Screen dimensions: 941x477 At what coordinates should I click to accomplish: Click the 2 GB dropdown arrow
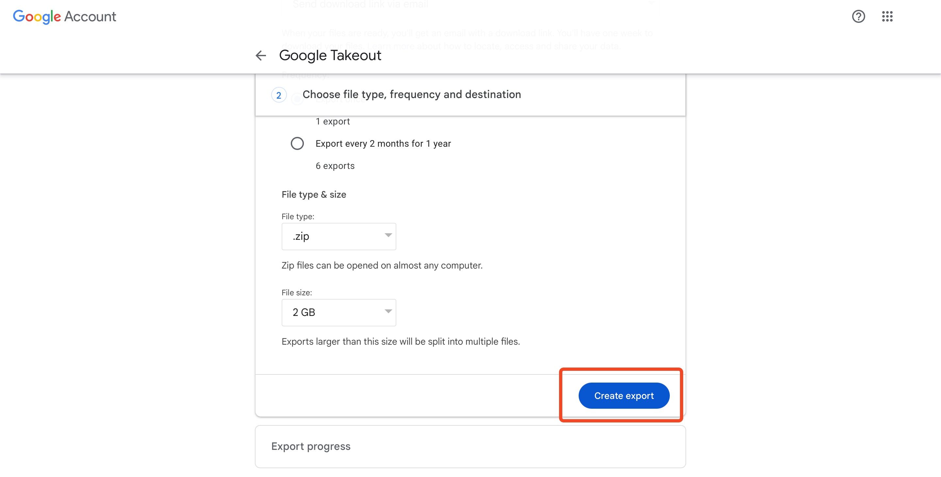pyautogui.click(x=388, y=312)
